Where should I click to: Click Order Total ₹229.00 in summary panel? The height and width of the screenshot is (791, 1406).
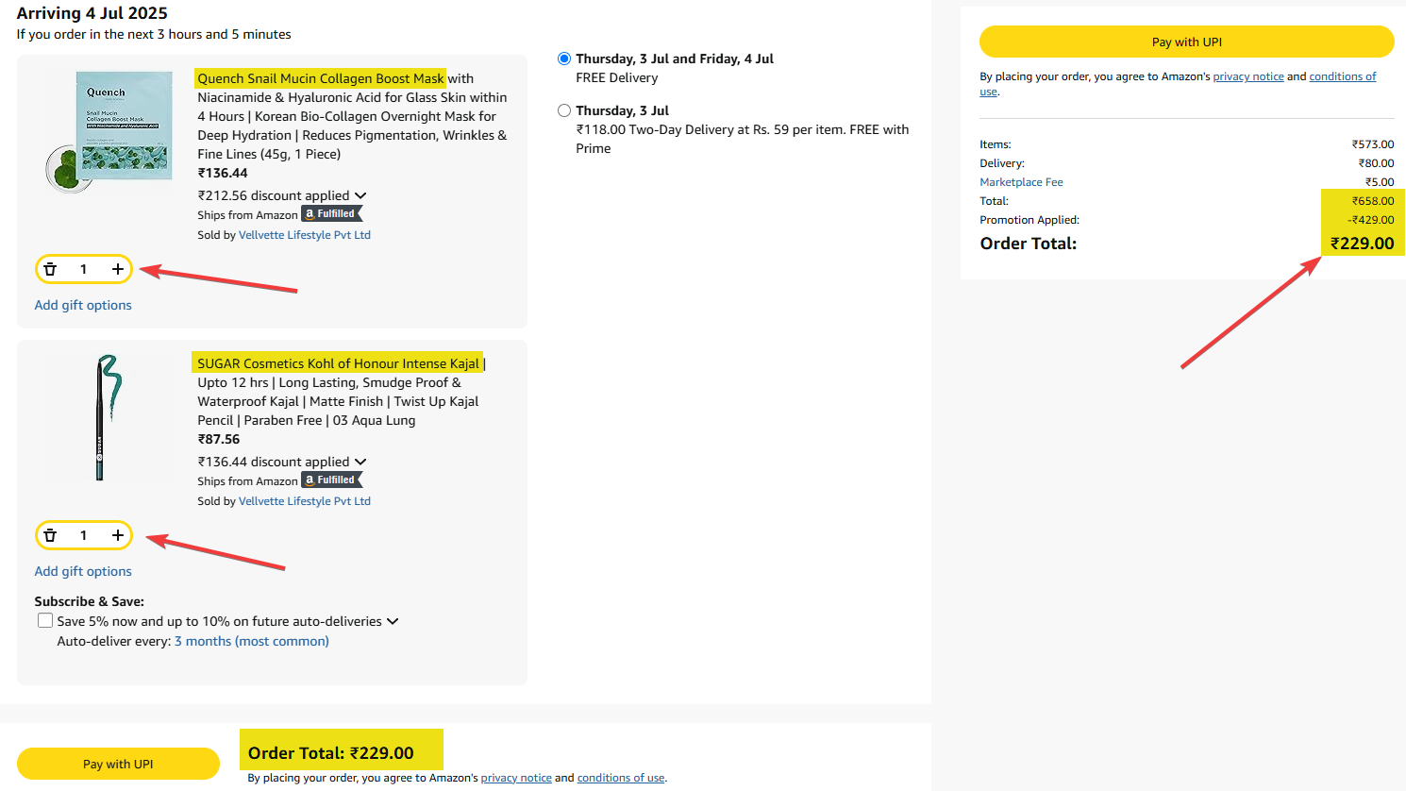click(1362, 244)
